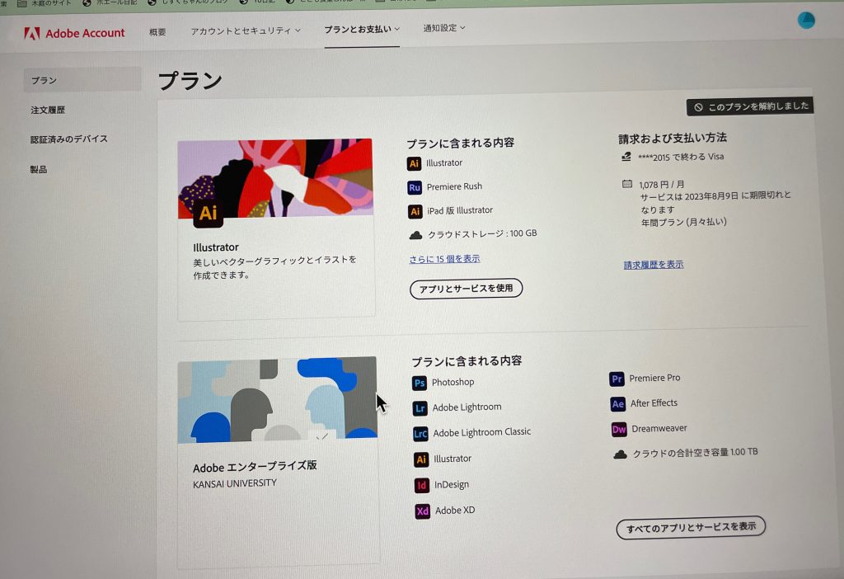This screenshot has width=844, height=579.
Task: Click the prohibition icon in the このプランを解約しました badge
Action: (x=698, y=107)
